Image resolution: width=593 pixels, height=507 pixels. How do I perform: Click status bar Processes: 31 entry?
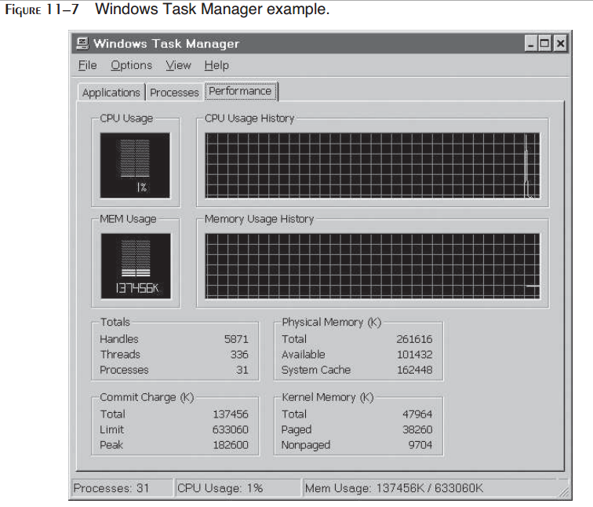pyautogui.click(x=122, y=488)
